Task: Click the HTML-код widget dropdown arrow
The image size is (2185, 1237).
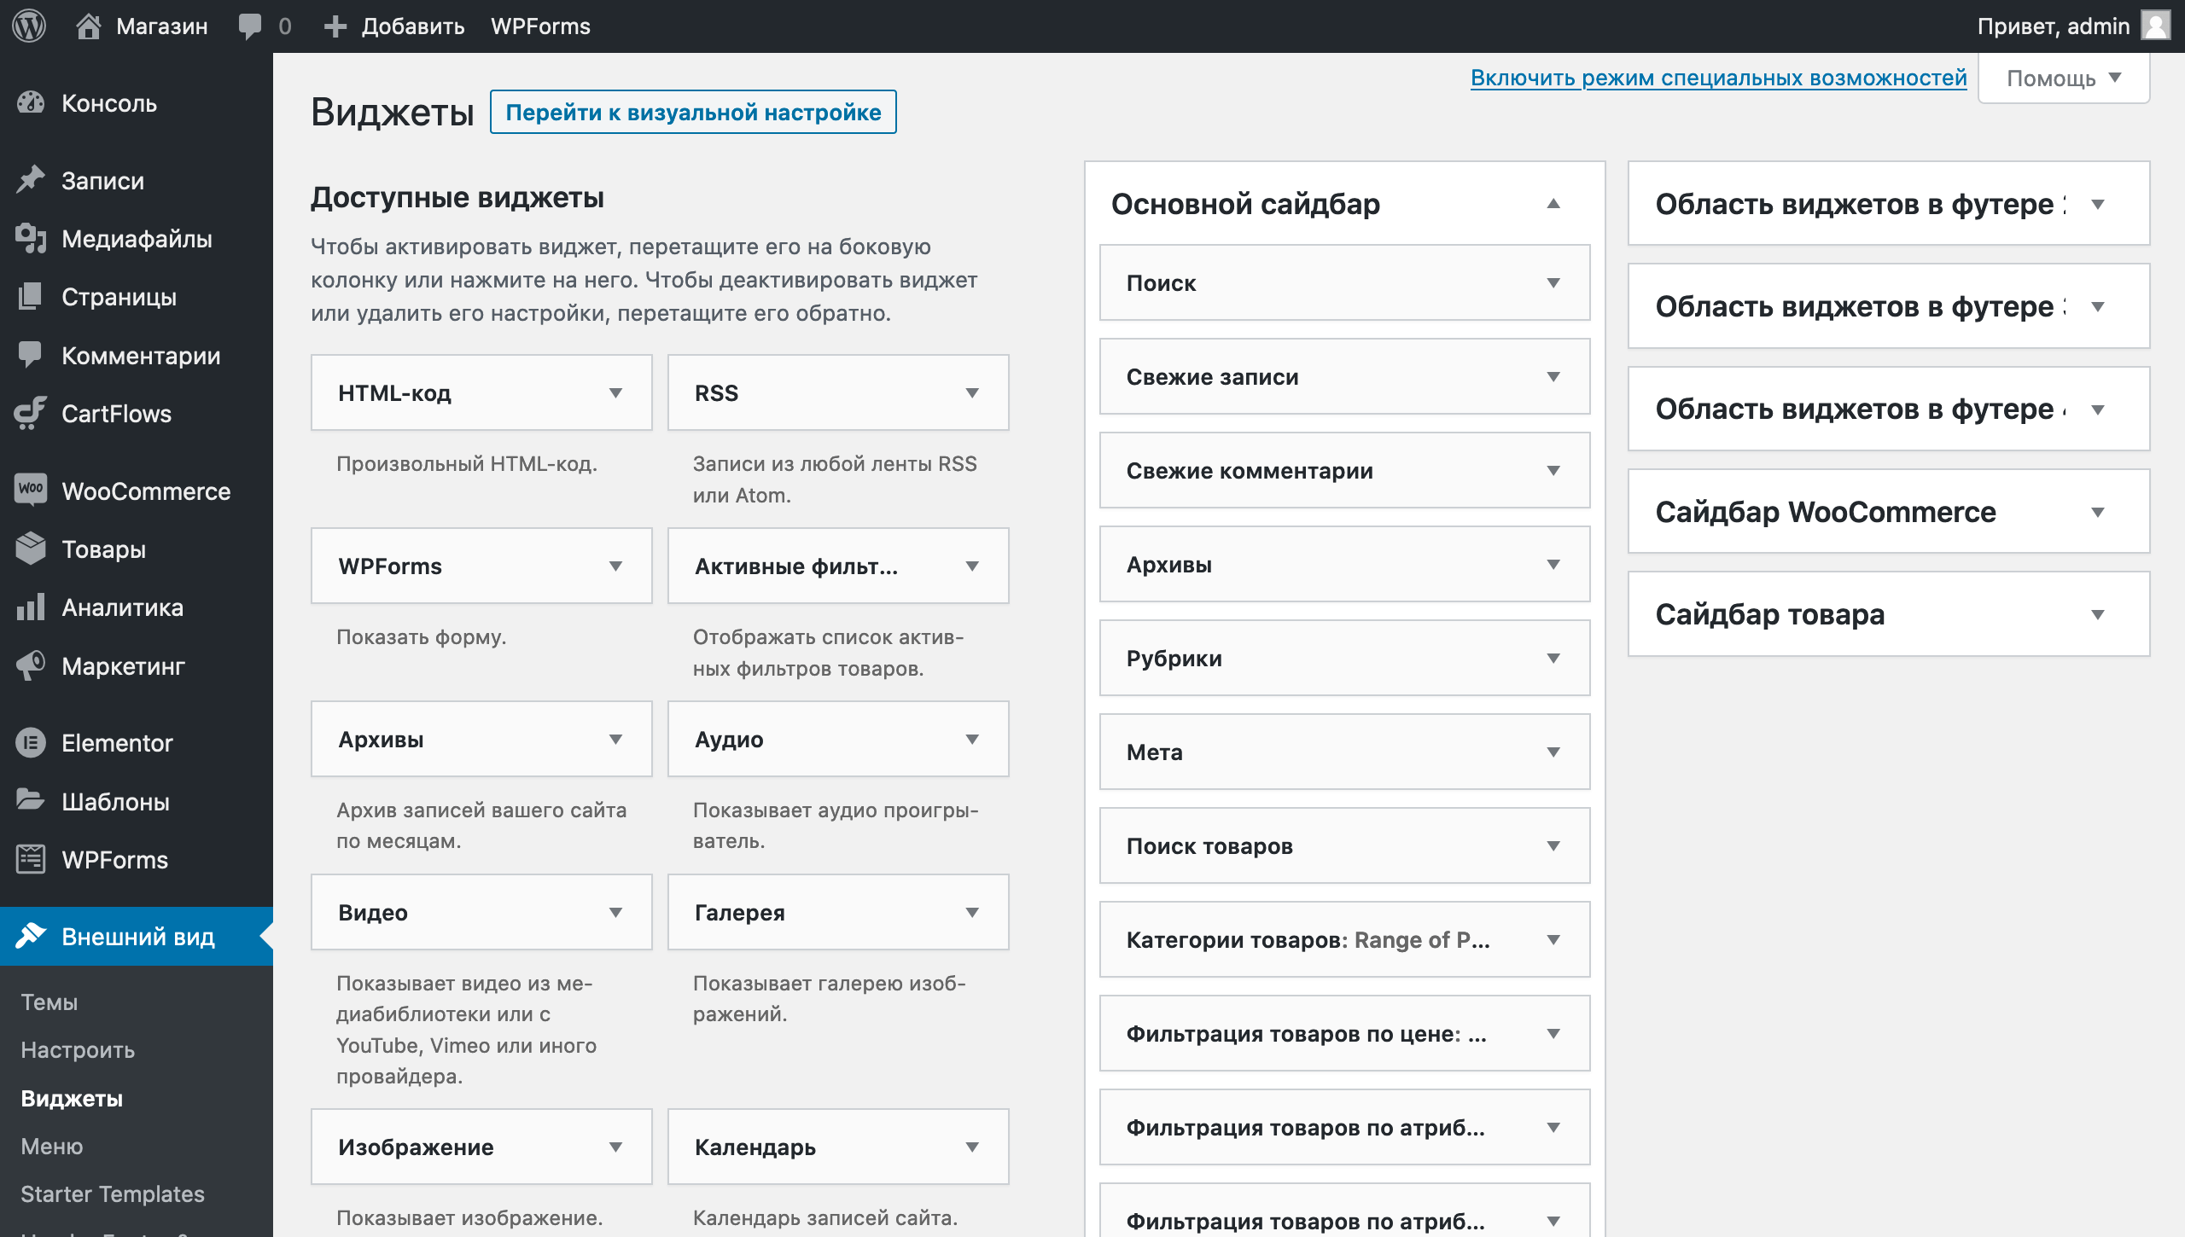Action: (x=615, y=392)
